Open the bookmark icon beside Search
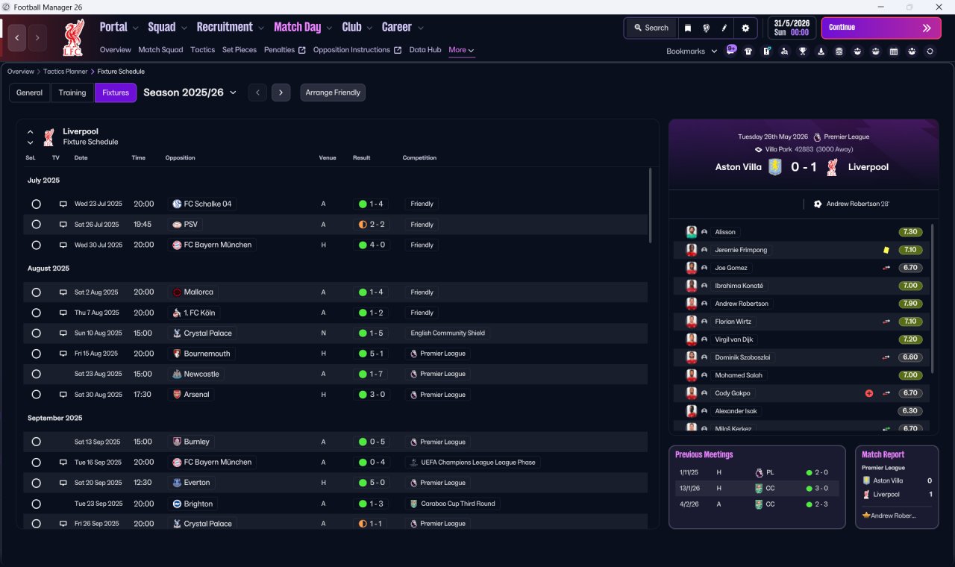The width and height of the screenshot is (955, 567). pos(688,28)
